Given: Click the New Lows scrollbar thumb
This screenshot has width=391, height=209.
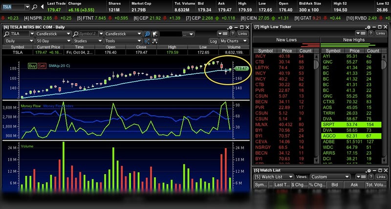Looking at the screenshot, I should pos(316,65).
